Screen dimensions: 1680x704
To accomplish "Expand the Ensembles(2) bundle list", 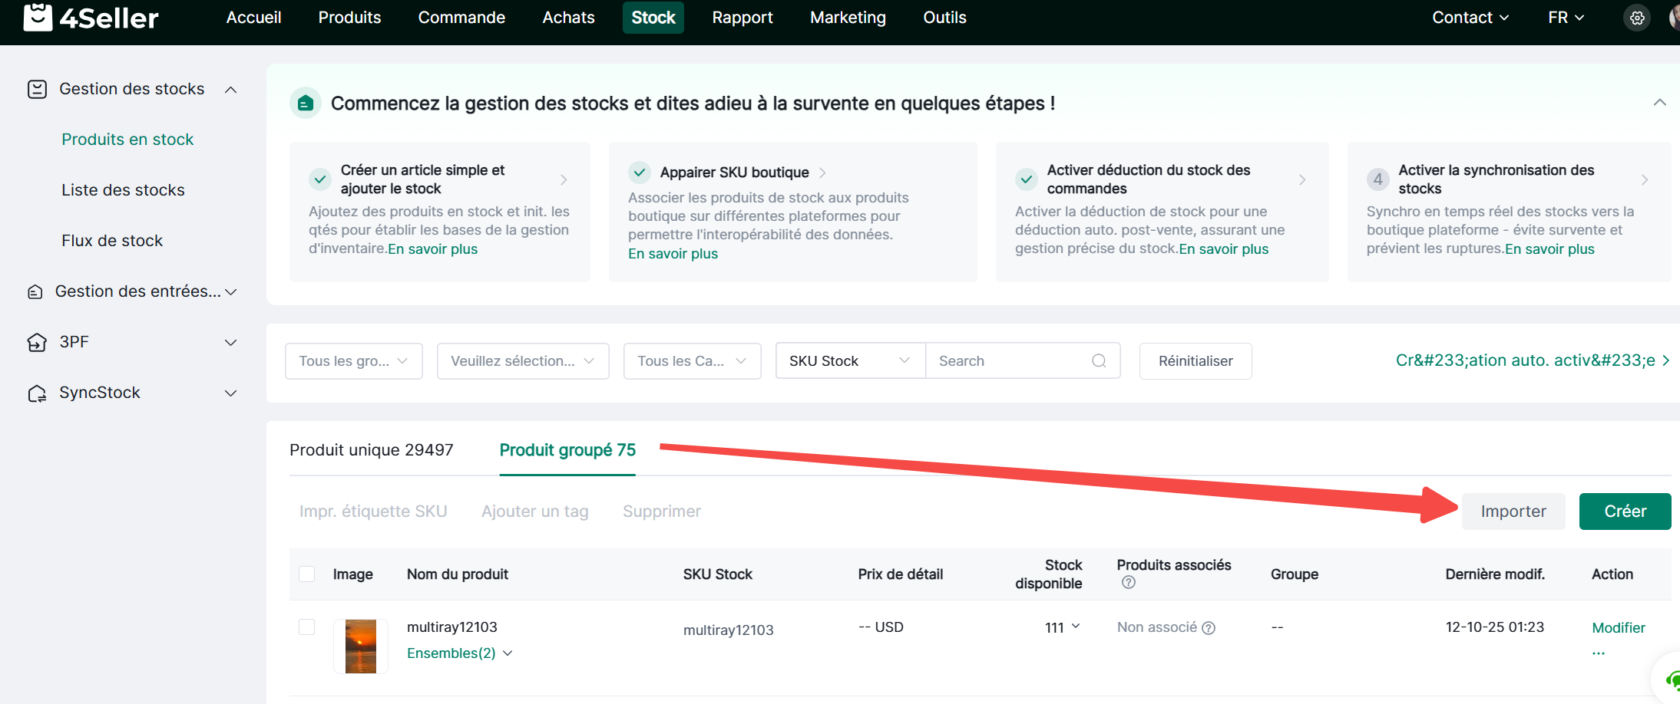I will pyautogui.click(x=459, y=653).
